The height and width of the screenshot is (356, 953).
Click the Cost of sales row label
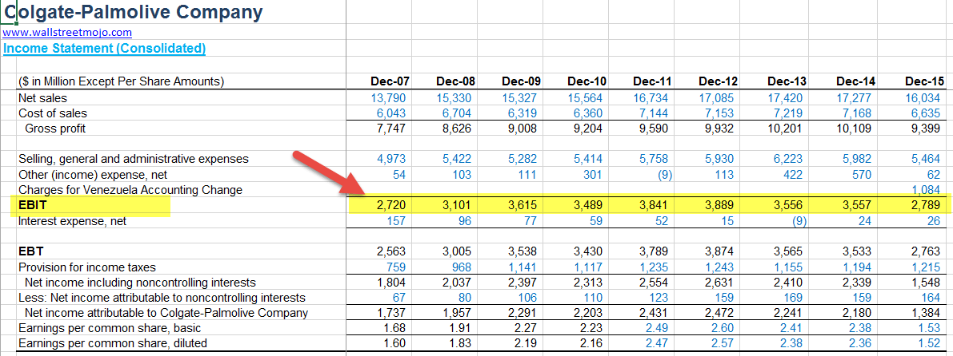[52, 113]
